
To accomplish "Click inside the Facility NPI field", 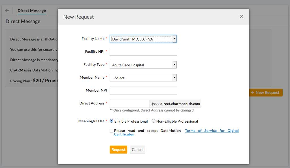I will (x=143, y=52).
